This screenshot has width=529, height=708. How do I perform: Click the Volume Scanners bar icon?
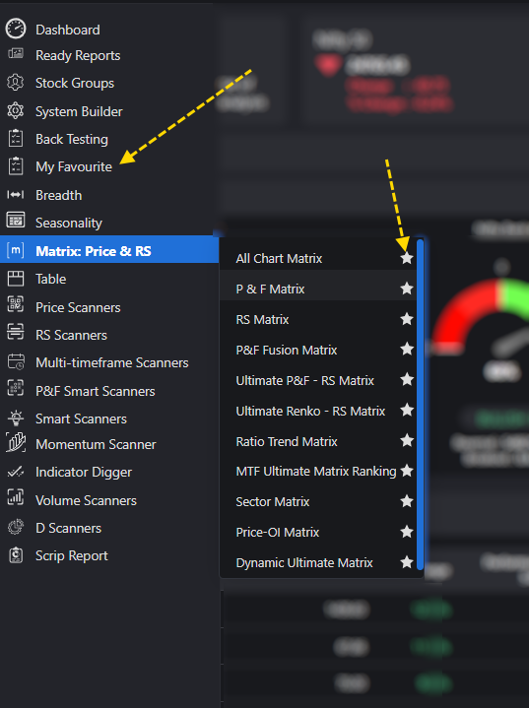pos(16,497)
